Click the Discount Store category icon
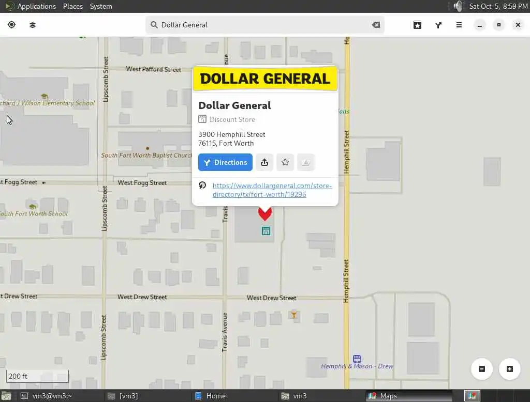 pyautogui.click(x=202, y=119)
